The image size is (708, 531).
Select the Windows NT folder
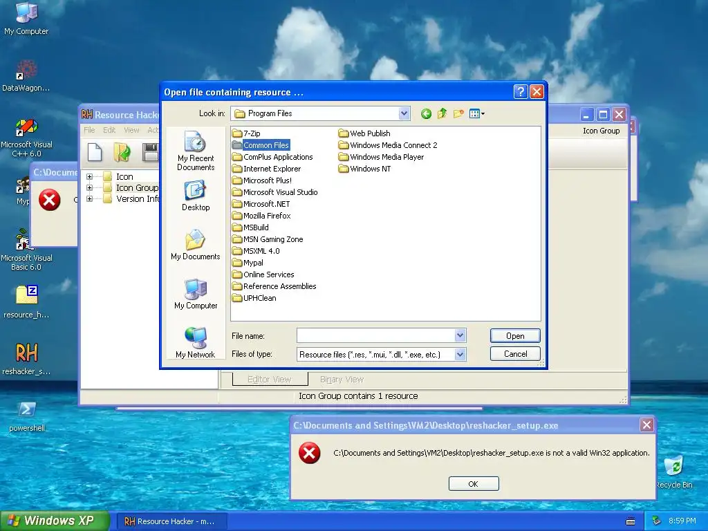tap(365, 169)
